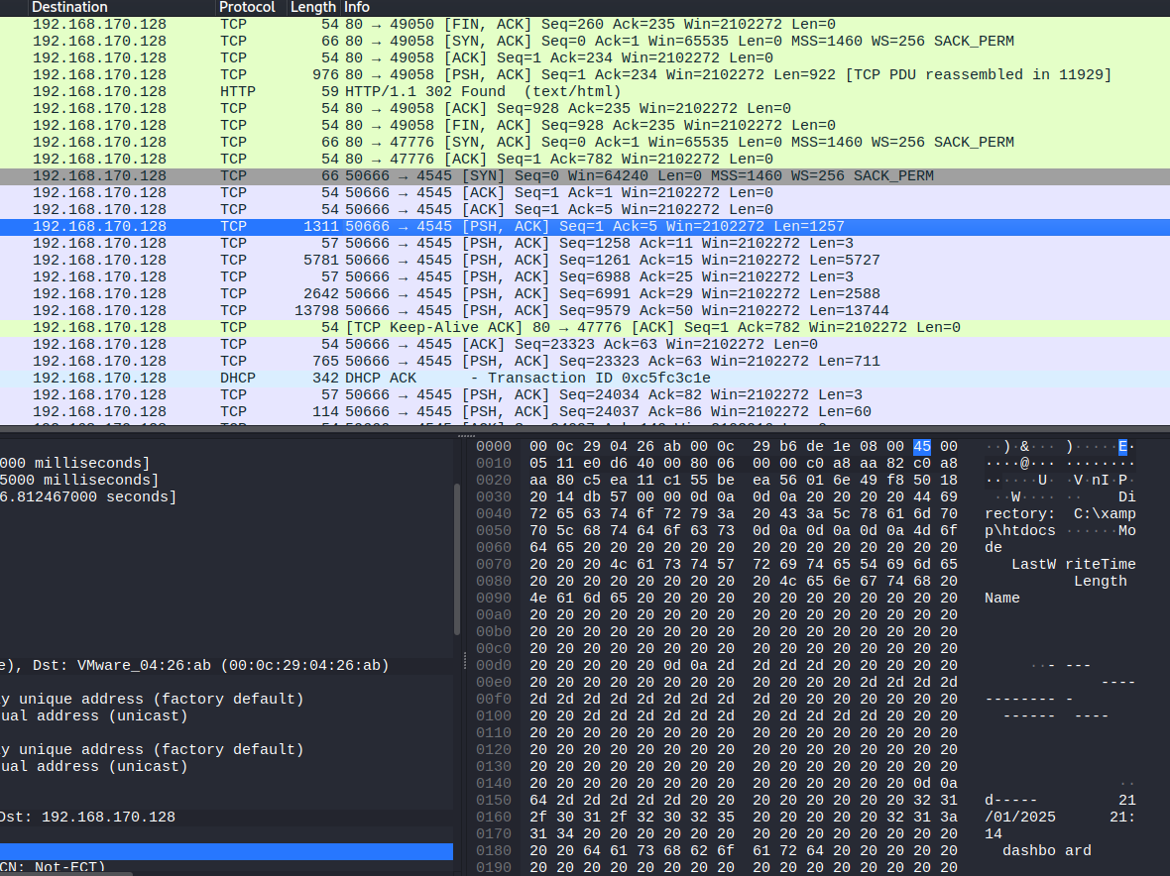Sort packets by the Destination column header
The height and width of the screenshot is (876, 1170).
coord(122,8)
